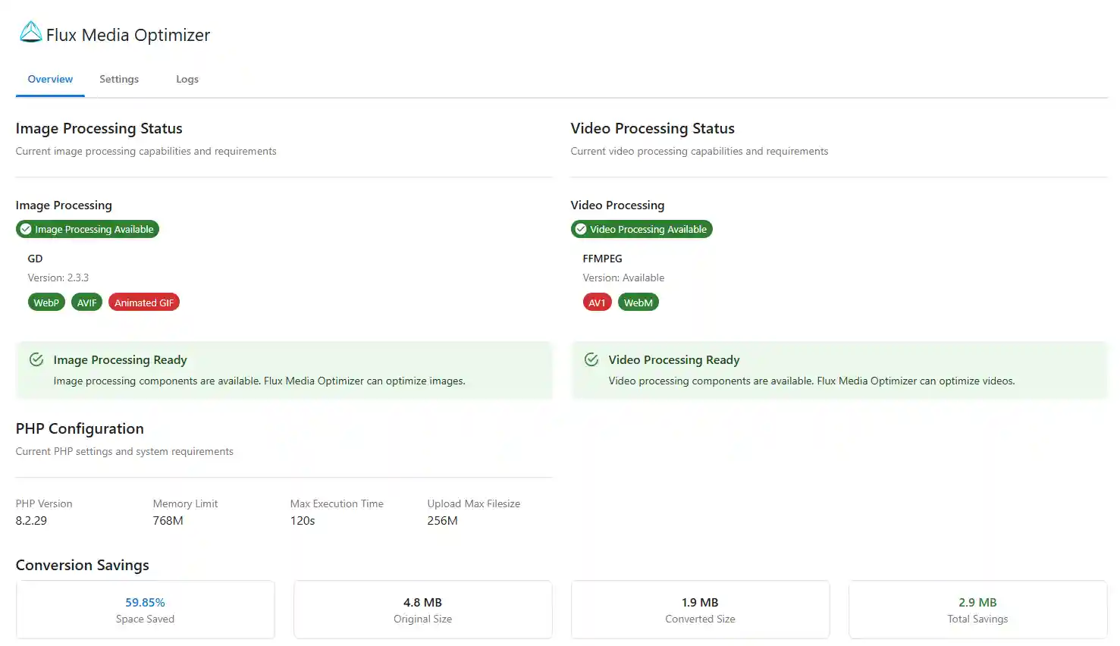
Task: Click the 59.85% Space Saved card
Action: (146, 610)
